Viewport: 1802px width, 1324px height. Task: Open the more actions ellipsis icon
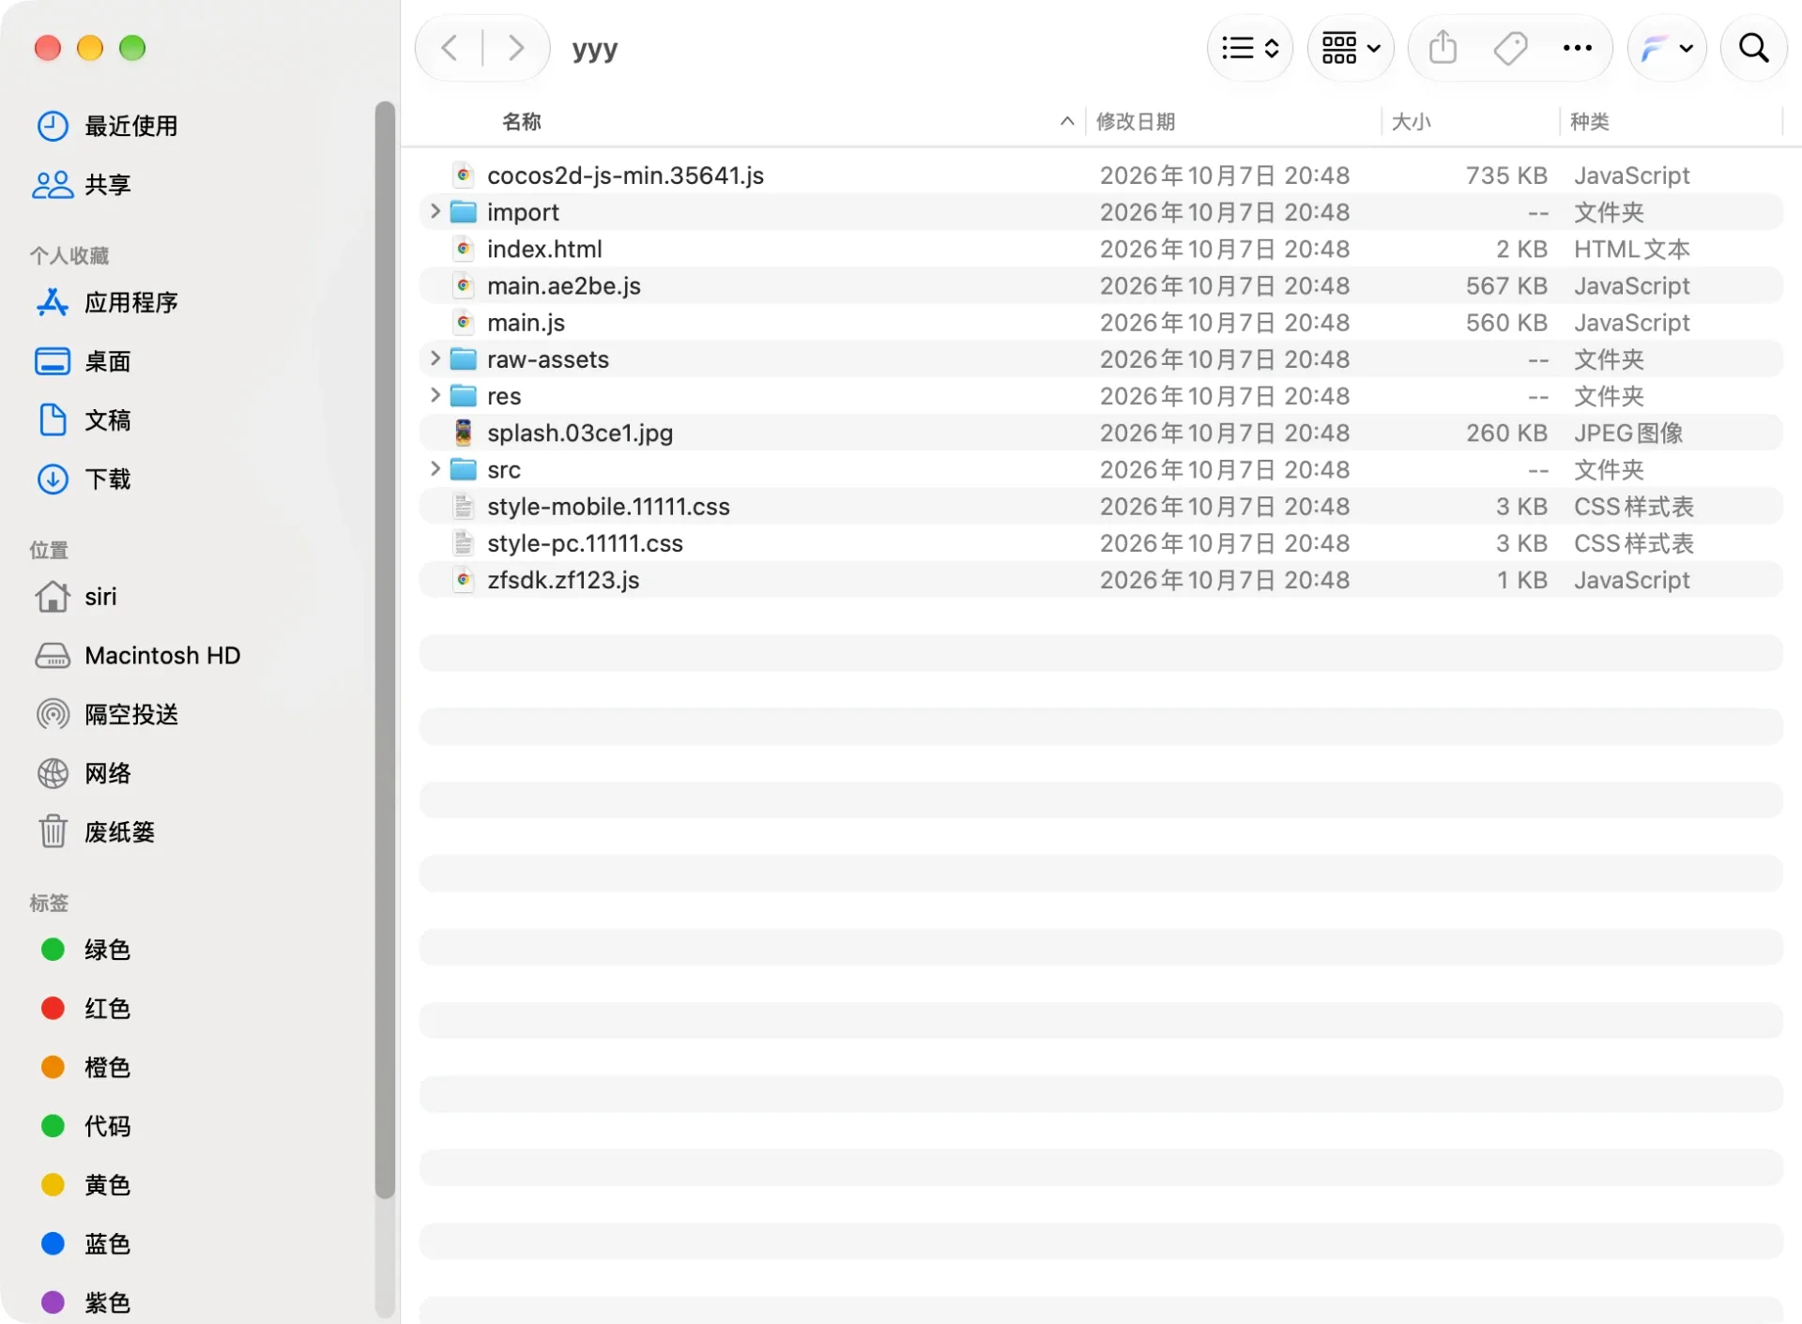1577,48
